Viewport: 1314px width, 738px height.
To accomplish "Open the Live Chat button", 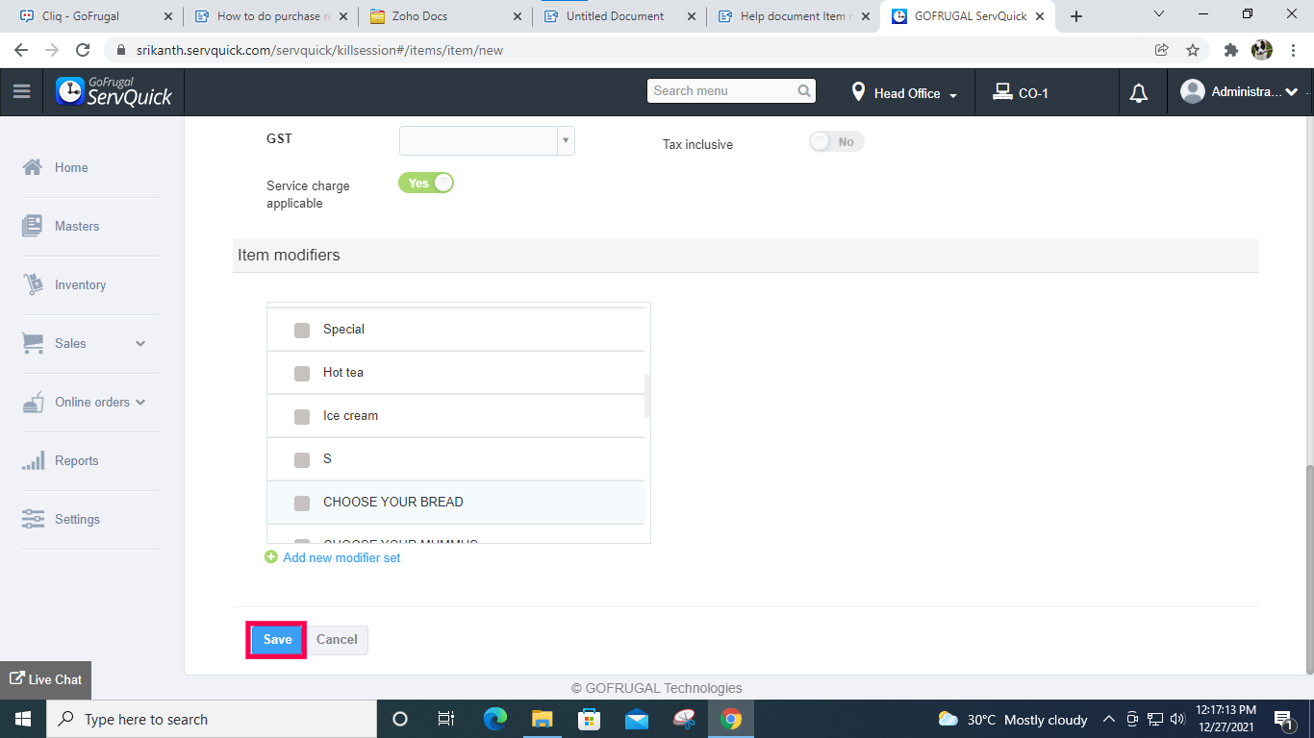I will 45,679.
